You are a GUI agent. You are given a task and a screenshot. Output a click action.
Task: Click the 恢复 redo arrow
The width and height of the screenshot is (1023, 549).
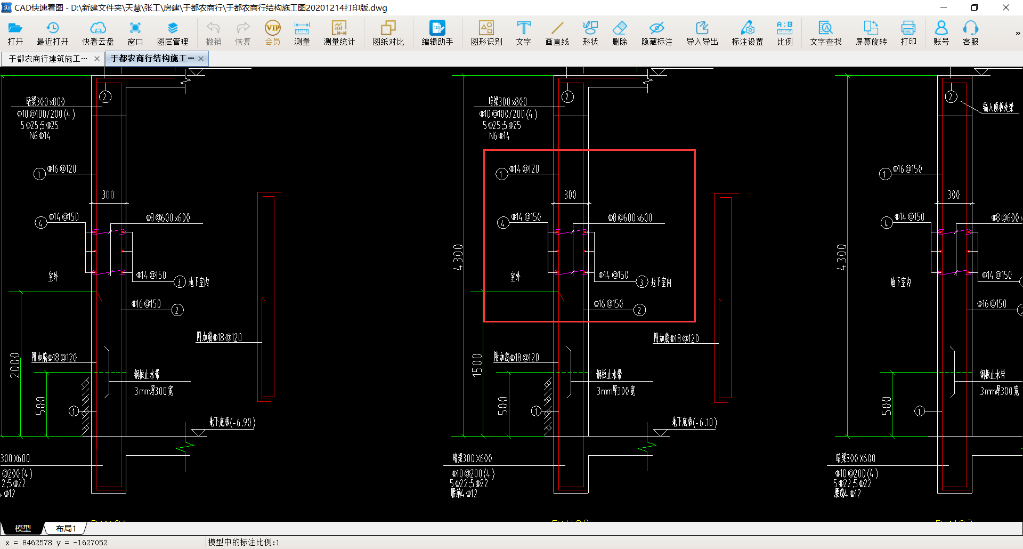(243, 34)
